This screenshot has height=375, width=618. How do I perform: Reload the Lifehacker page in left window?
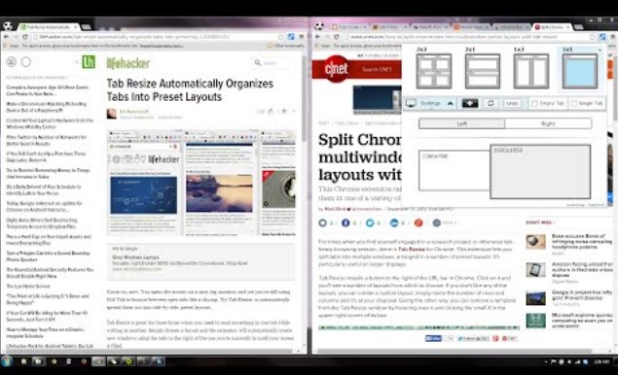[x=25, y=37]
